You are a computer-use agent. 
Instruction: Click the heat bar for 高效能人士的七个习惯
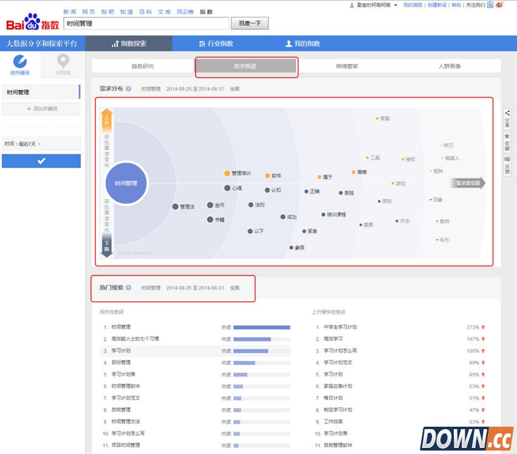[x=252, y=339]
